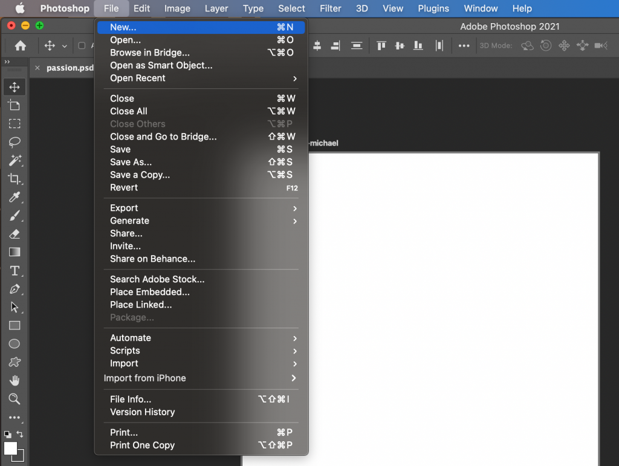This screenshot has width=619, height=466.
Task: Switch to the passion.psd document tab
Action: [70, 68]
